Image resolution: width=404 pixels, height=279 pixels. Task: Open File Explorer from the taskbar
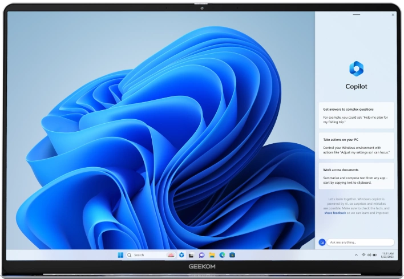212,255
